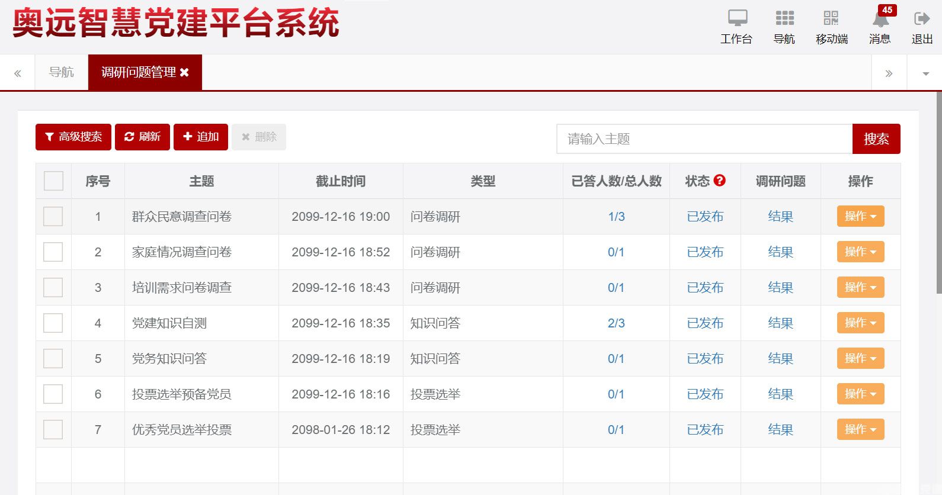Click the 退出 logout icon
942x495 pixels.
coord(922,27)
